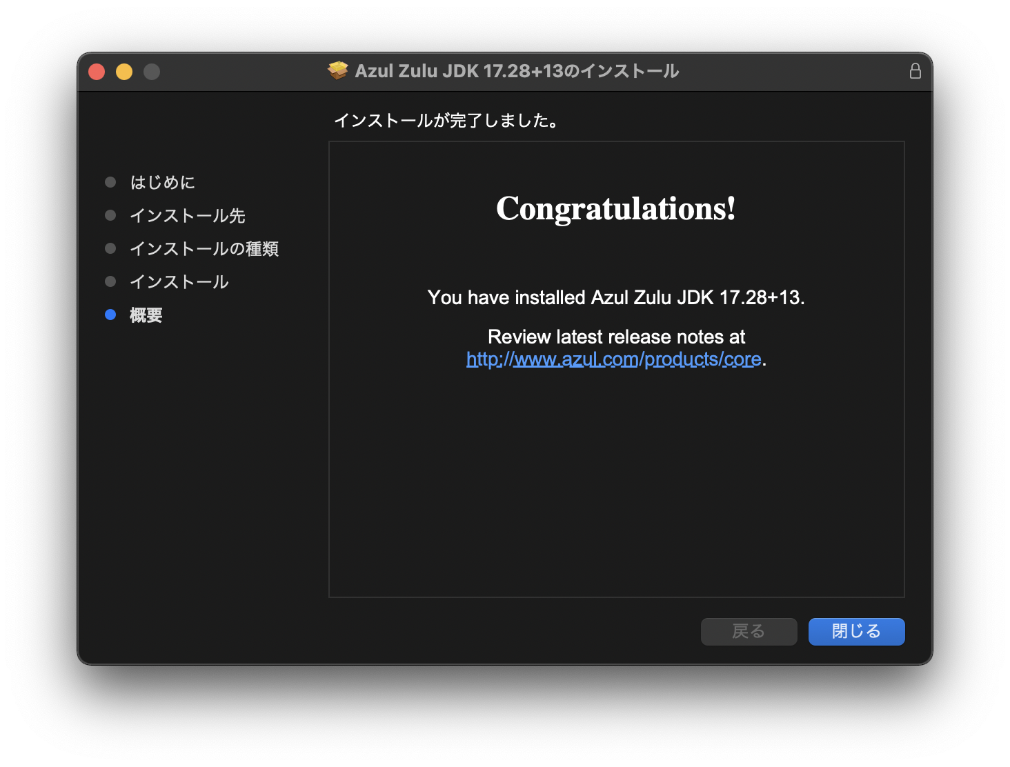Click the package box icon in the title
Screen dimensions: 1010x767
(337, 71)
